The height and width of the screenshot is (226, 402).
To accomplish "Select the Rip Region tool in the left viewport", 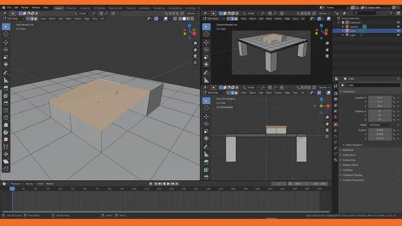I will 6,169.
